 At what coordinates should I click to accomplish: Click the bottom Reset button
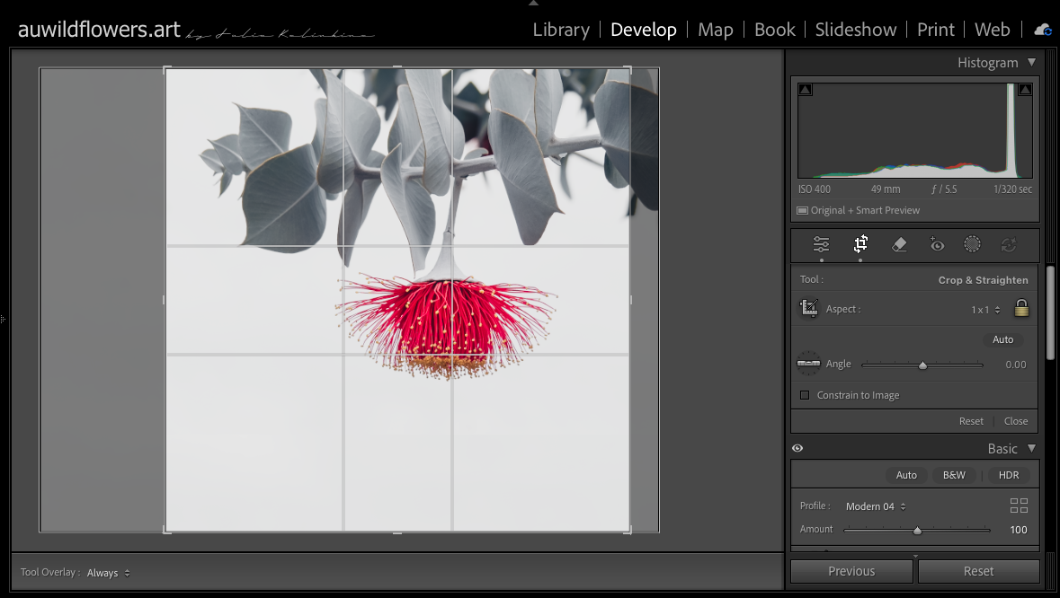click(x=978, y=571)
